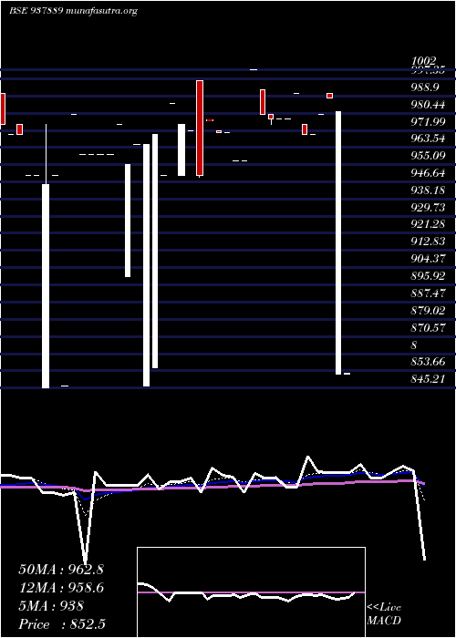Click the last tall white candle before the drop
456x638 pixels.
coord(338,242)
